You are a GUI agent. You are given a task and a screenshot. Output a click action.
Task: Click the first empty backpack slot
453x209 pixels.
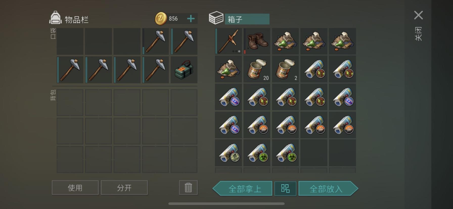pyautogui.click(x=70, y=102)
